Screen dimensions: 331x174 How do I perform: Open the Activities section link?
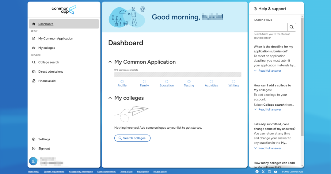[x=211, y=85]
